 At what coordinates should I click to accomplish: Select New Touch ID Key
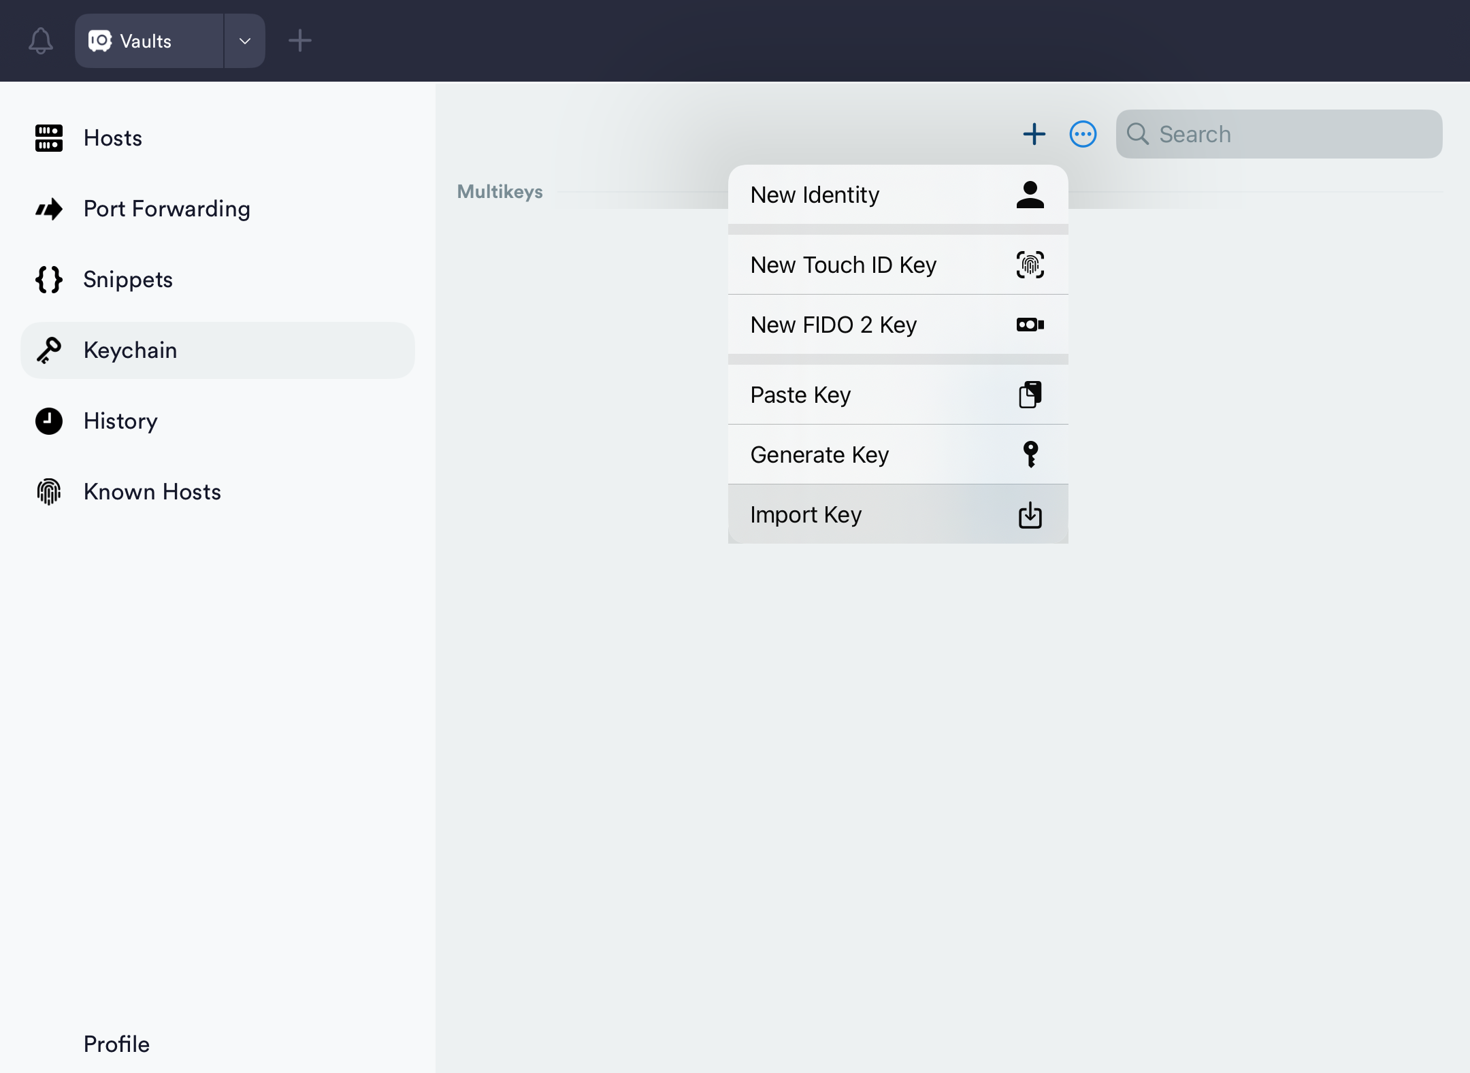coord(897,265)
